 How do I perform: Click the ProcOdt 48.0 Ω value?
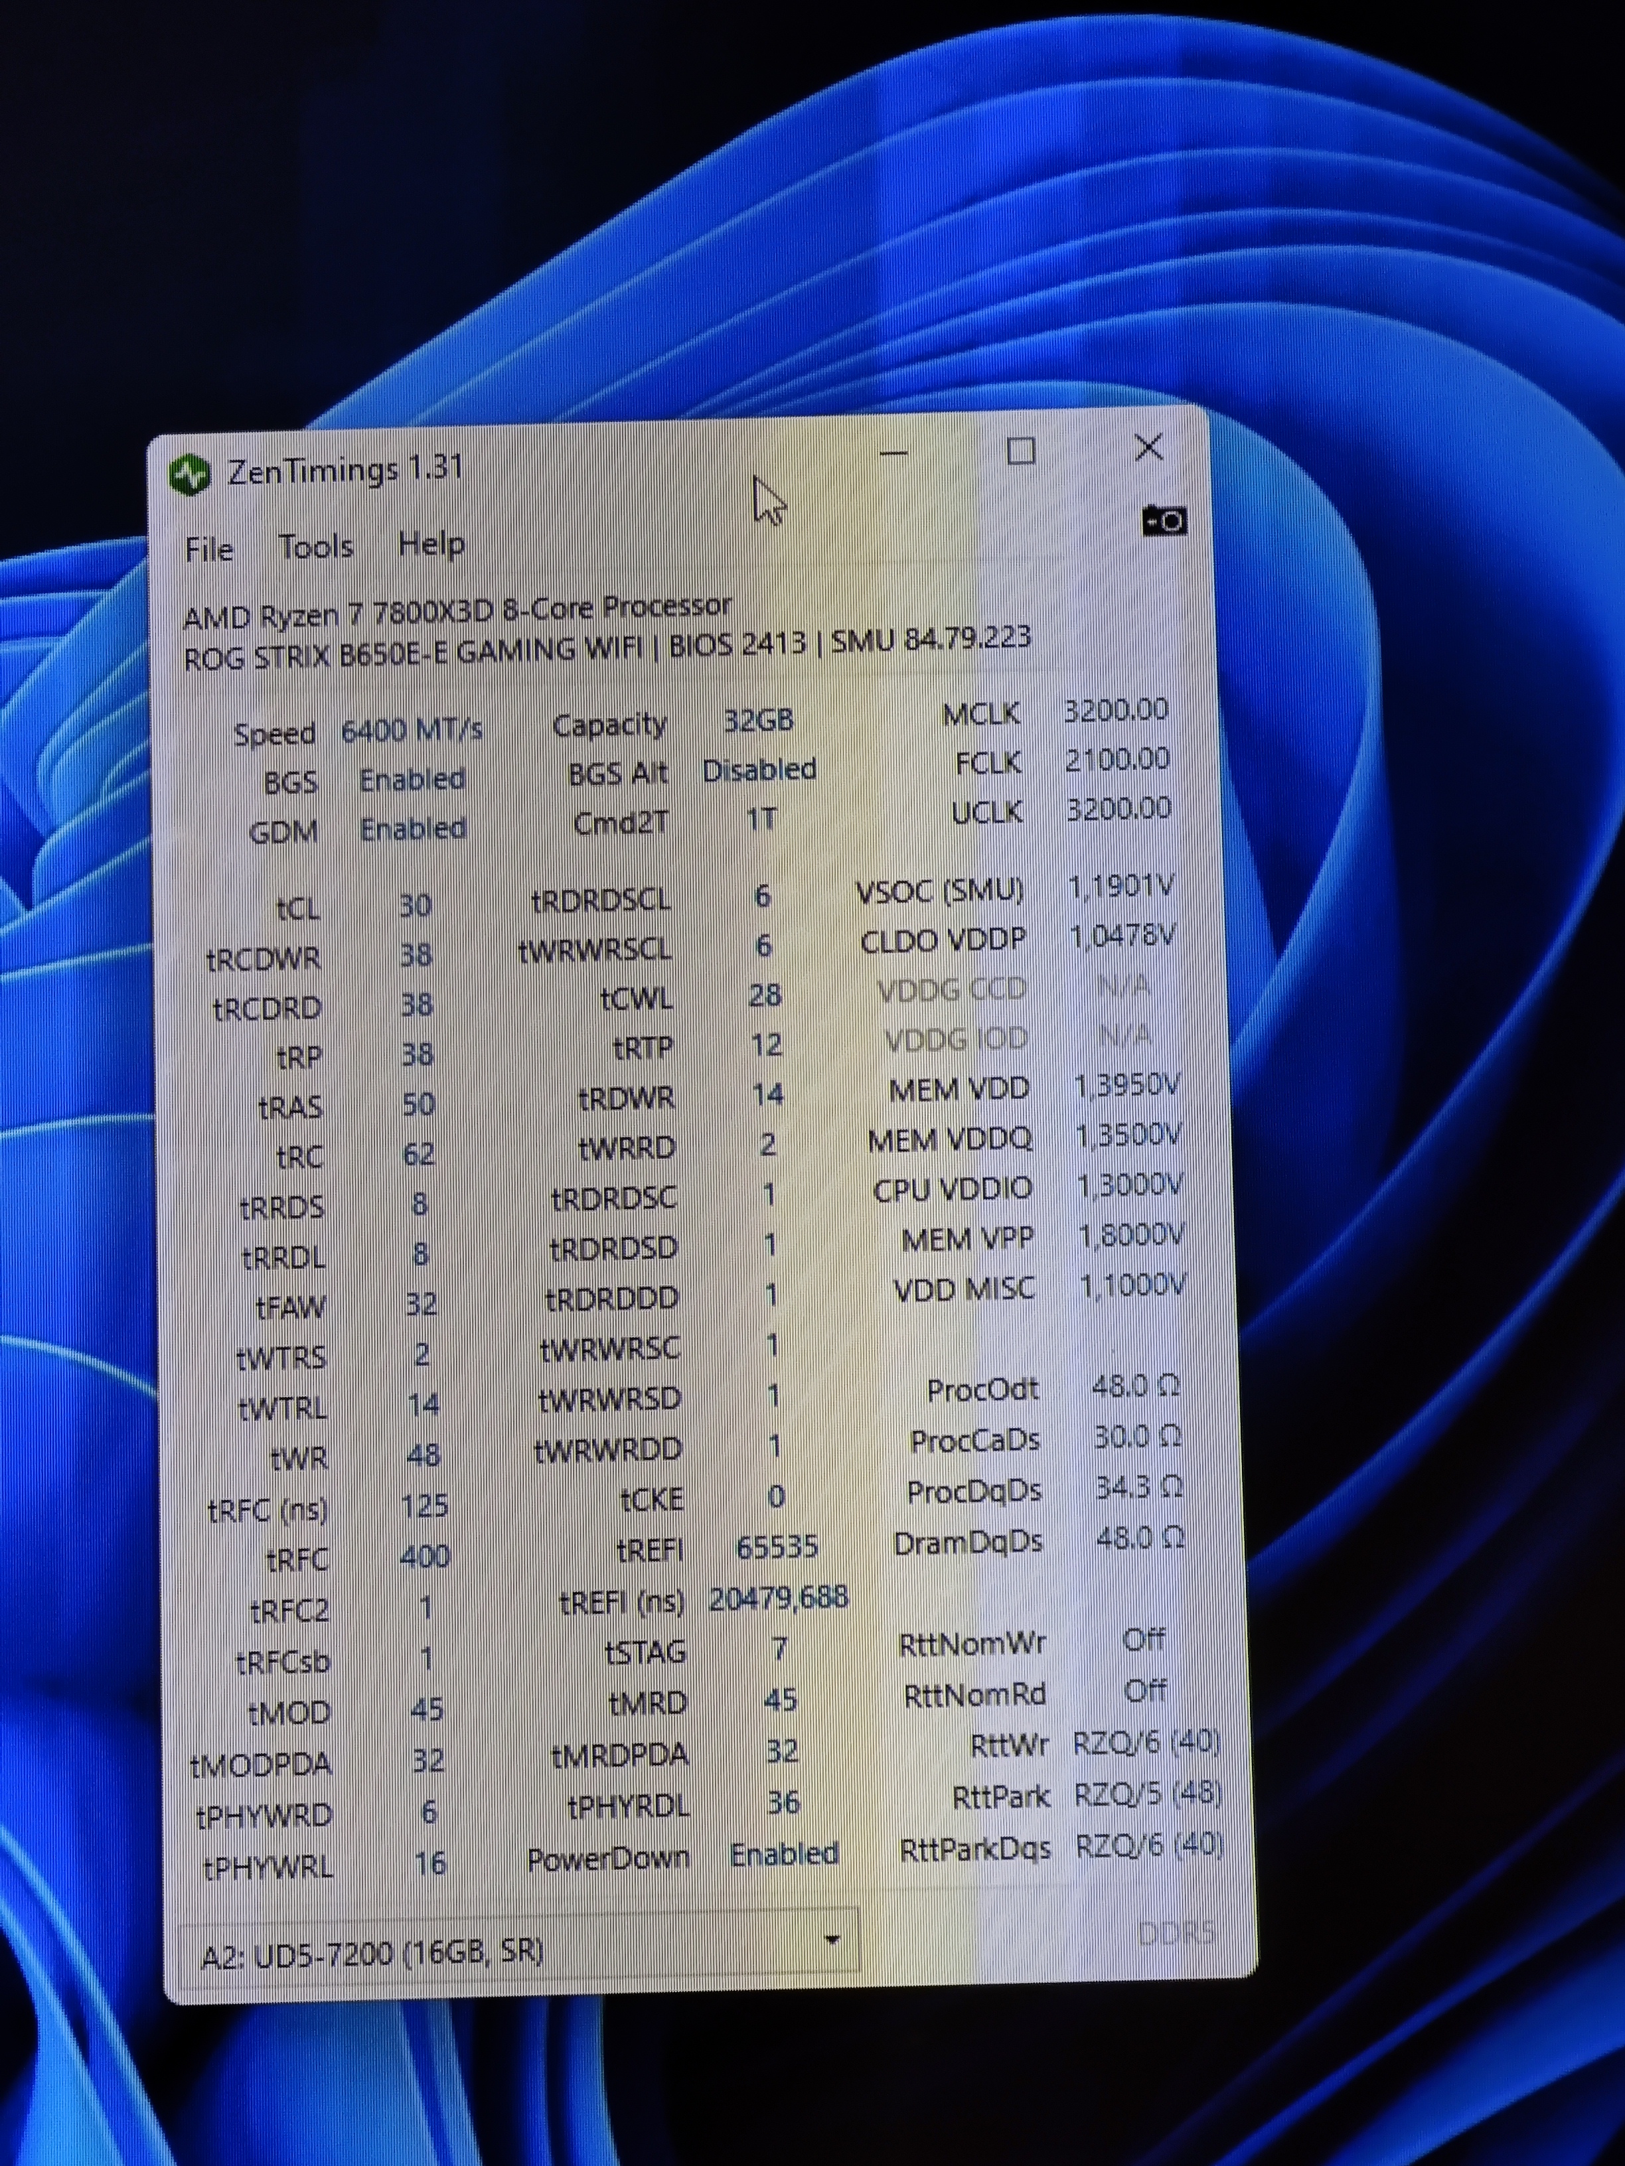1135,1386
